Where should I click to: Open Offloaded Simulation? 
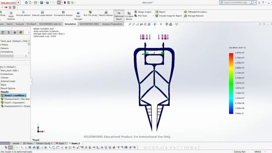pyautogui.click(x=195, y=12)
